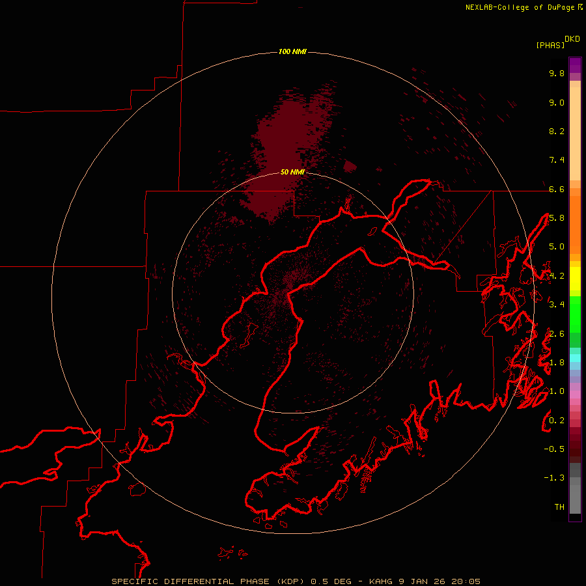Click the 5.0 legend value
This screenshot has height=586, width=586.
(x=557, y=247)
